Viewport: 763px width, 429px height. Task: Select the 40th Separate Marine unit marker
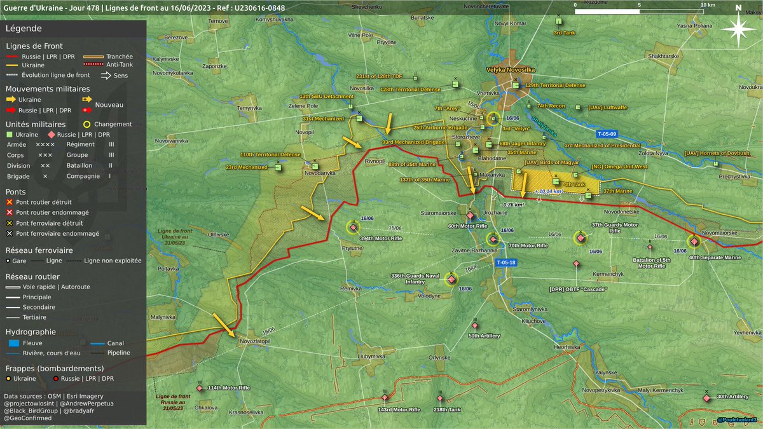point(694,241)
